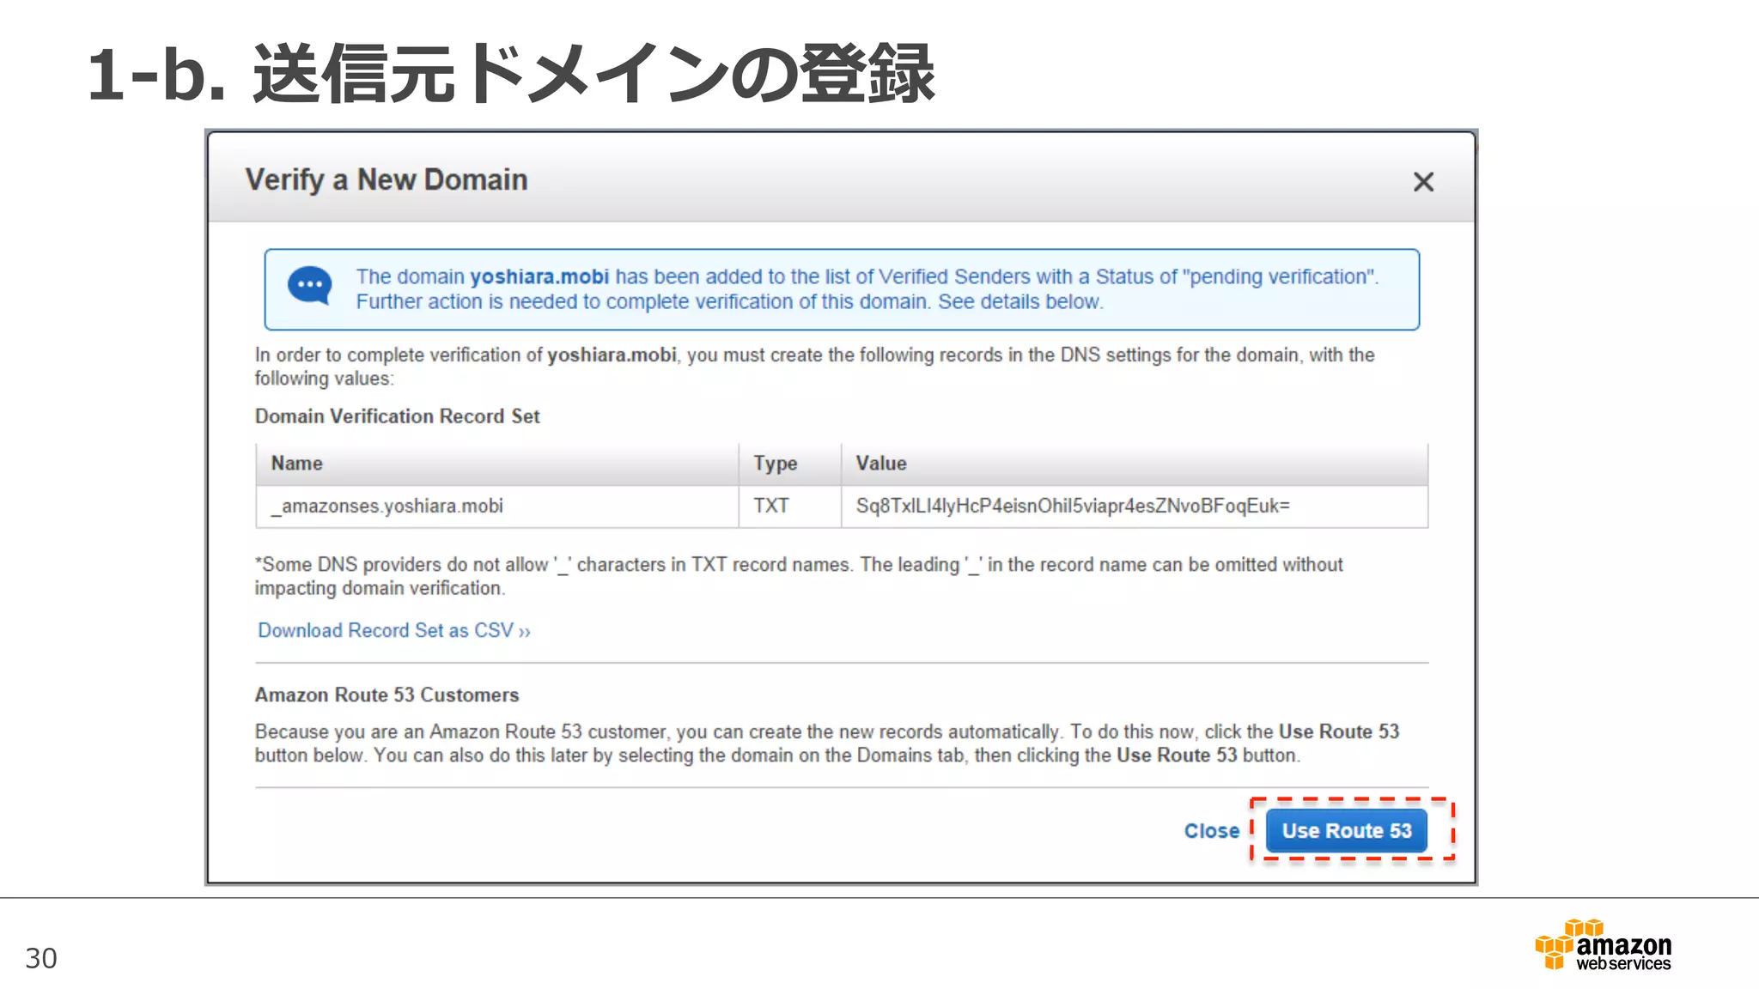Image resolution: width=1759 pixels, height=989 pixels.
Task: Click the TXT verification value string
Action: tap(1072, 507)
